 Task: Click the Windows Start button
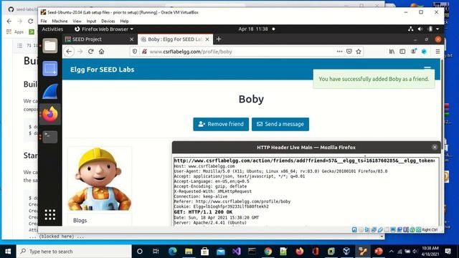(8, 252)
